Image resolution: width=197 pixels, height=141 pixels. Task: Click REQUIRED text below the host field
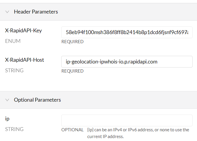pyautogui.click(x=72, y=71)
